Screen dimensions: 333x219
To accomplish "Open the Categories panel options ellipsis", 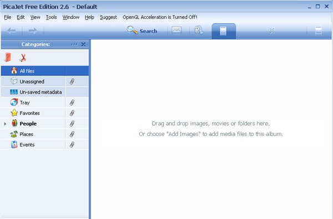I will coord(74,44).
